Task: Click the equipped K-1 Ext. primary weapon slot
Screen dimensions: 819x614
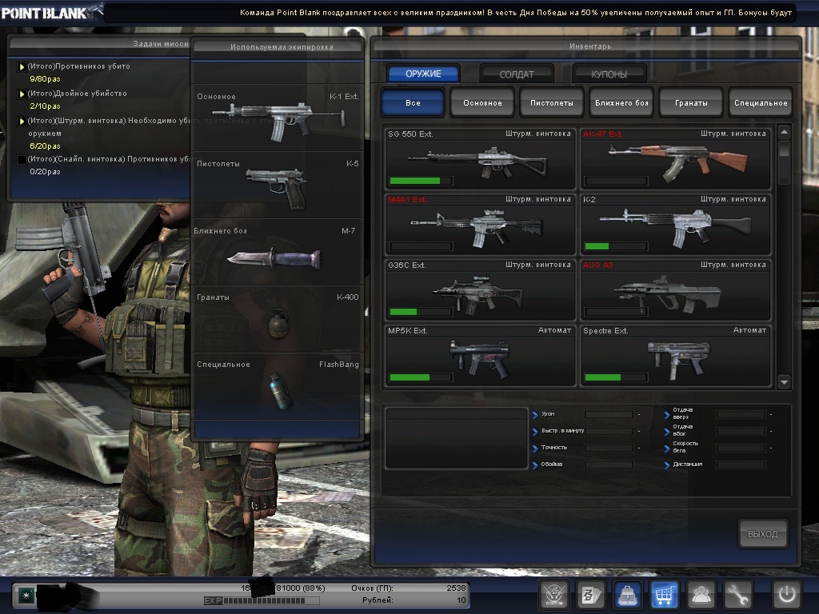Action: (277, 118)
